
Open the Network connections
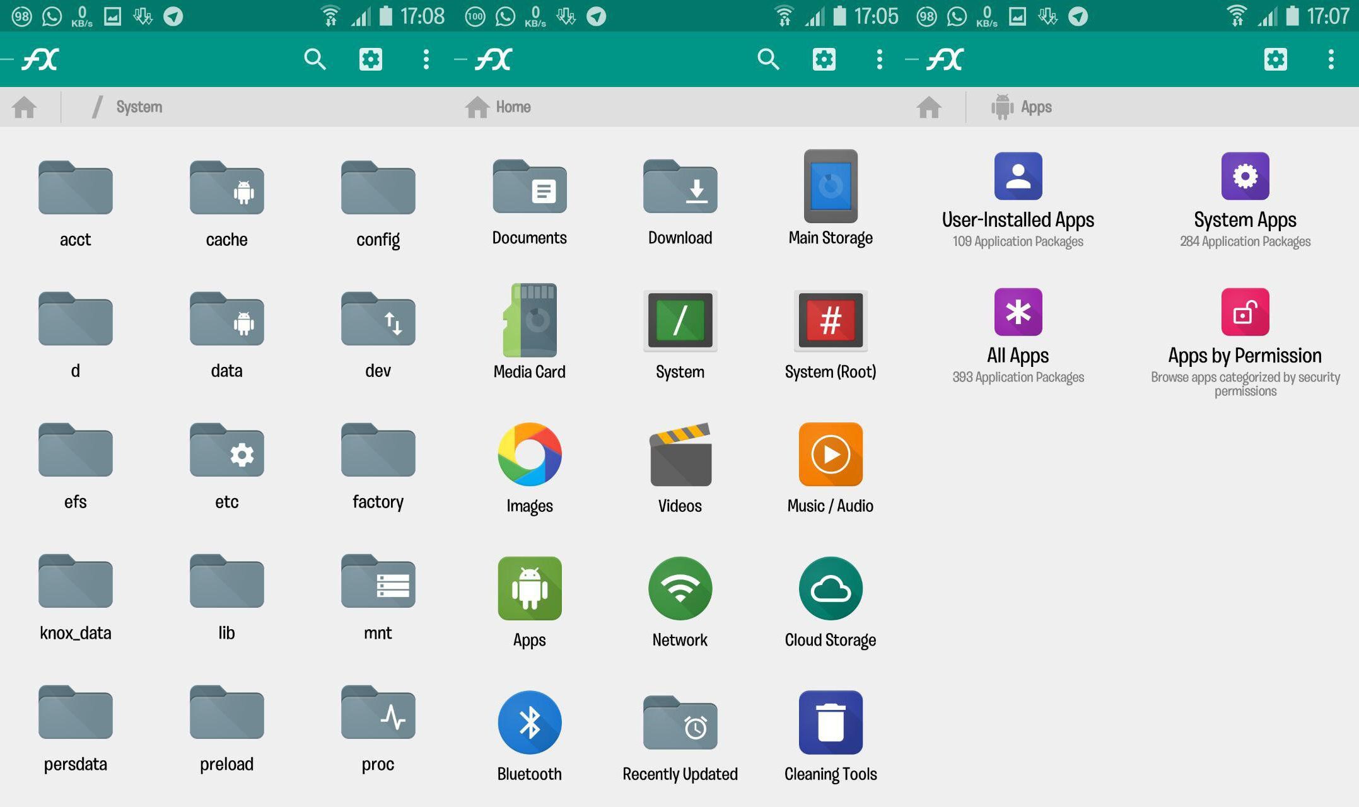click(x=680, y=588)
